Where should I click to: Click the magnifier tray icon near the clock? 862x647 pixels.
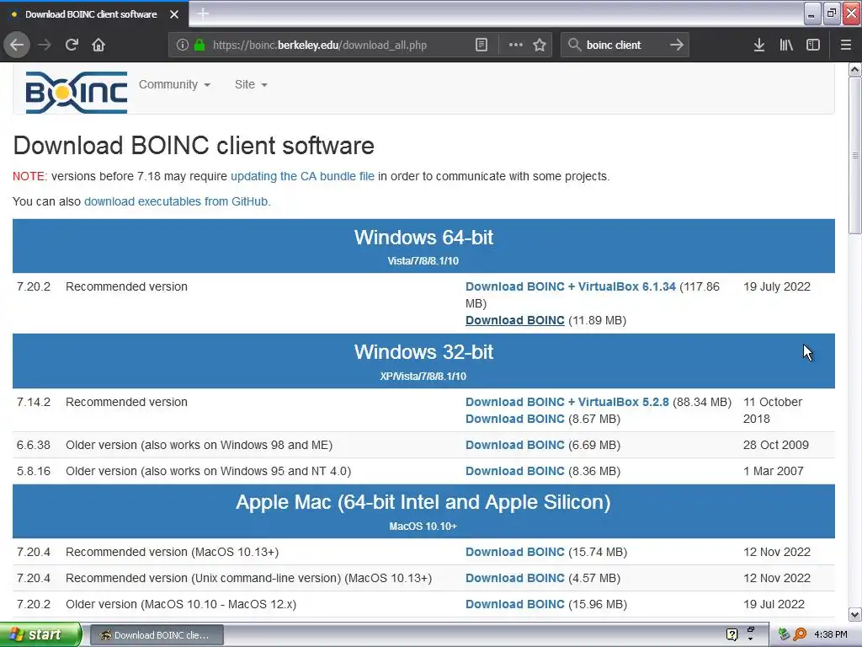pyautogui.click(x=800, y=634)
